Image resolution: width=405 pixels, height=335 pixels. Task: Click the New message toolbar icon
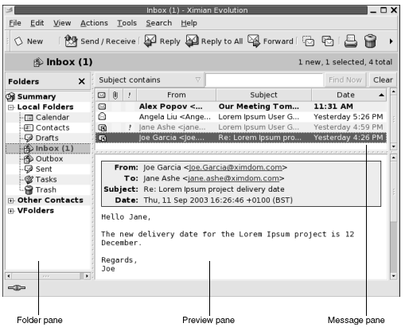point(18,41)
